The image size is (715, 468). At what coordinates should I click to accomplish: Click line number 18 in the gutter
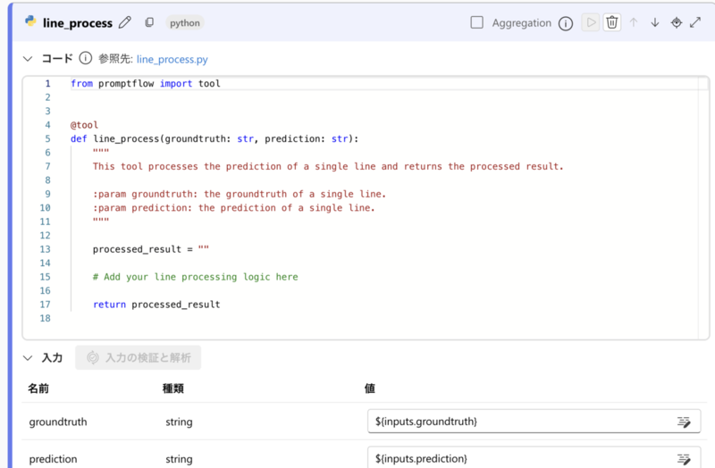click(x=46, y=318)
